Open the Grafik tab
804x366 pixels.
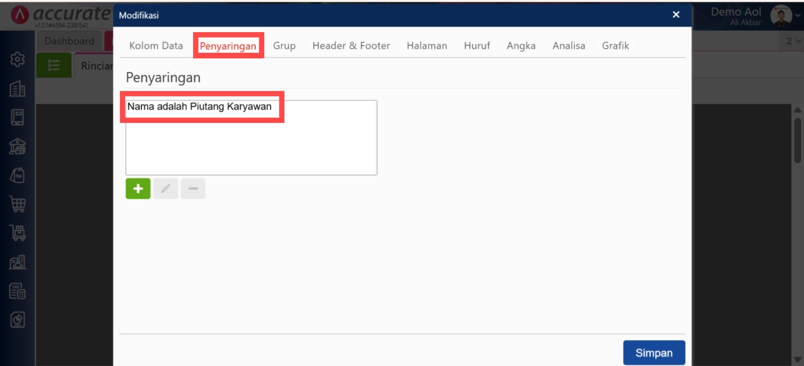[616, 46]
